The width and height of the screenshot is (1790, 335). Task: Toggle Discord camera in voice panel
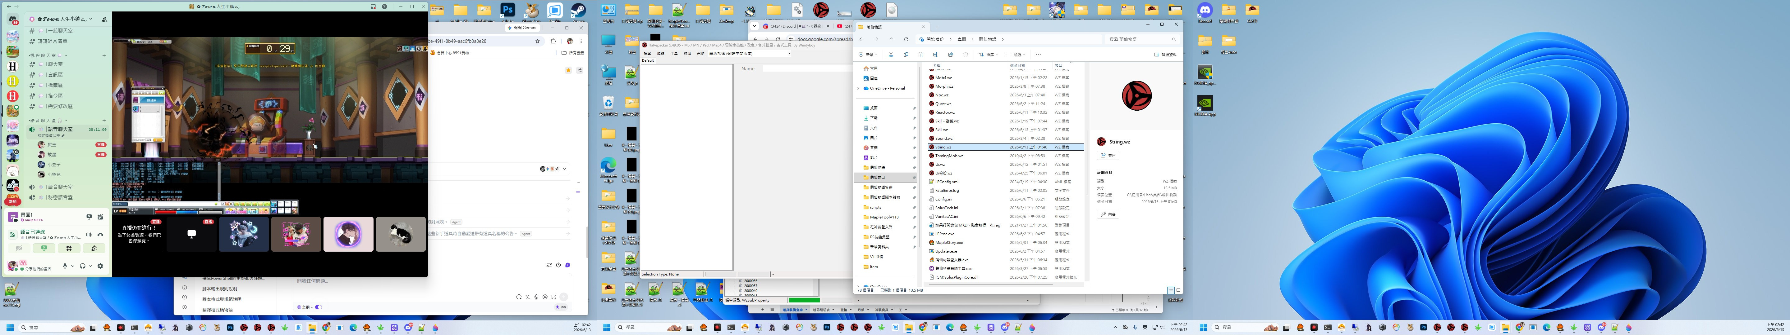pyautogui.click(x=19, y=248)
